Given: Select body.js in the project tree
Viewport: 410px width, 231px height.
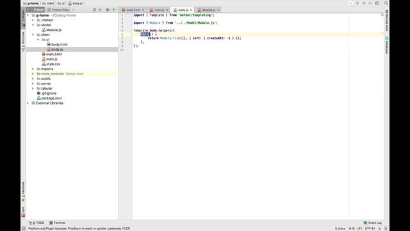Looking at the screenshot, I should [x=55, y=49].
